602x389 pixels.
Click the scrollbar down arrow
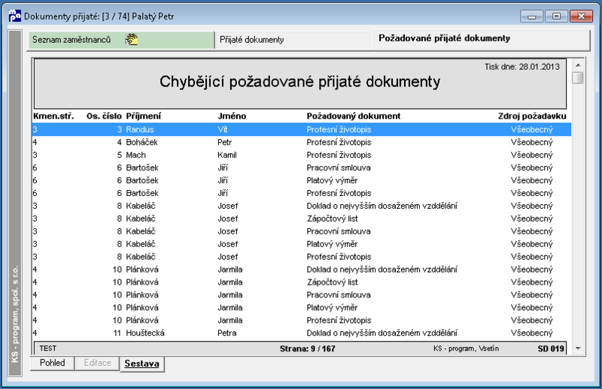tap(578, 348)
